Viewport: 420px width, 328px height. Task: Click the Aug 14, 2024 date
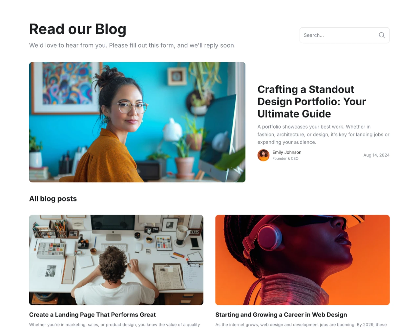[x=376, y=155]
